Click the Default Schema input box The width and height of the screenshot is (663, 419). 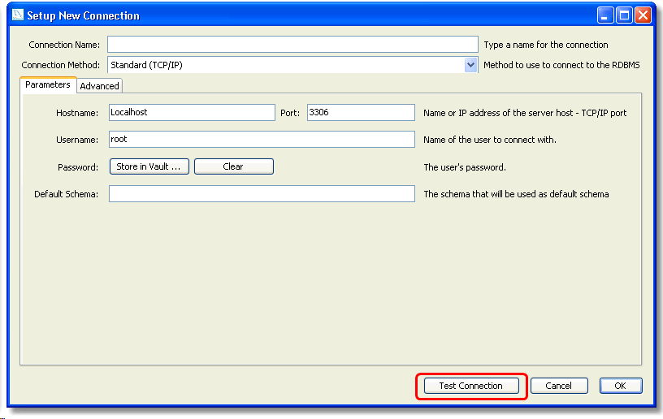coord(262,194)
